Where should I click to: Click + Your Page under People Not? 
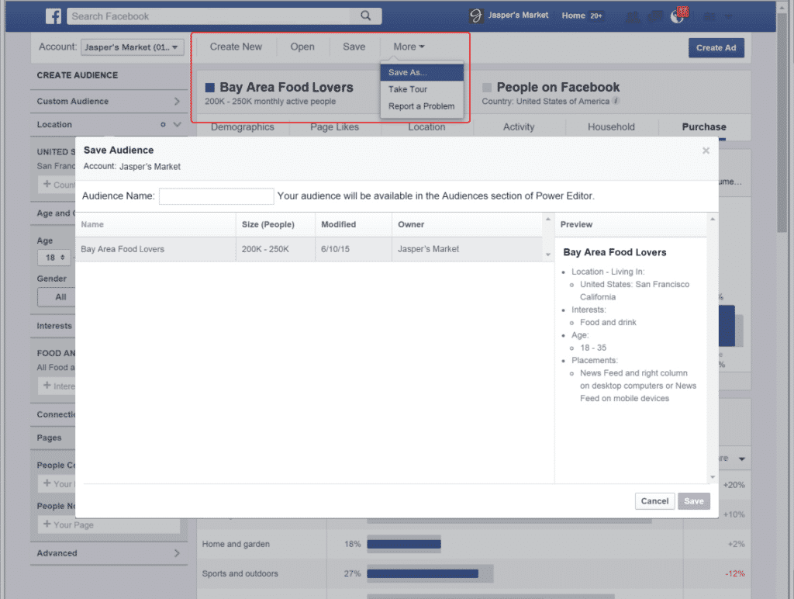(x=109, y=525)
